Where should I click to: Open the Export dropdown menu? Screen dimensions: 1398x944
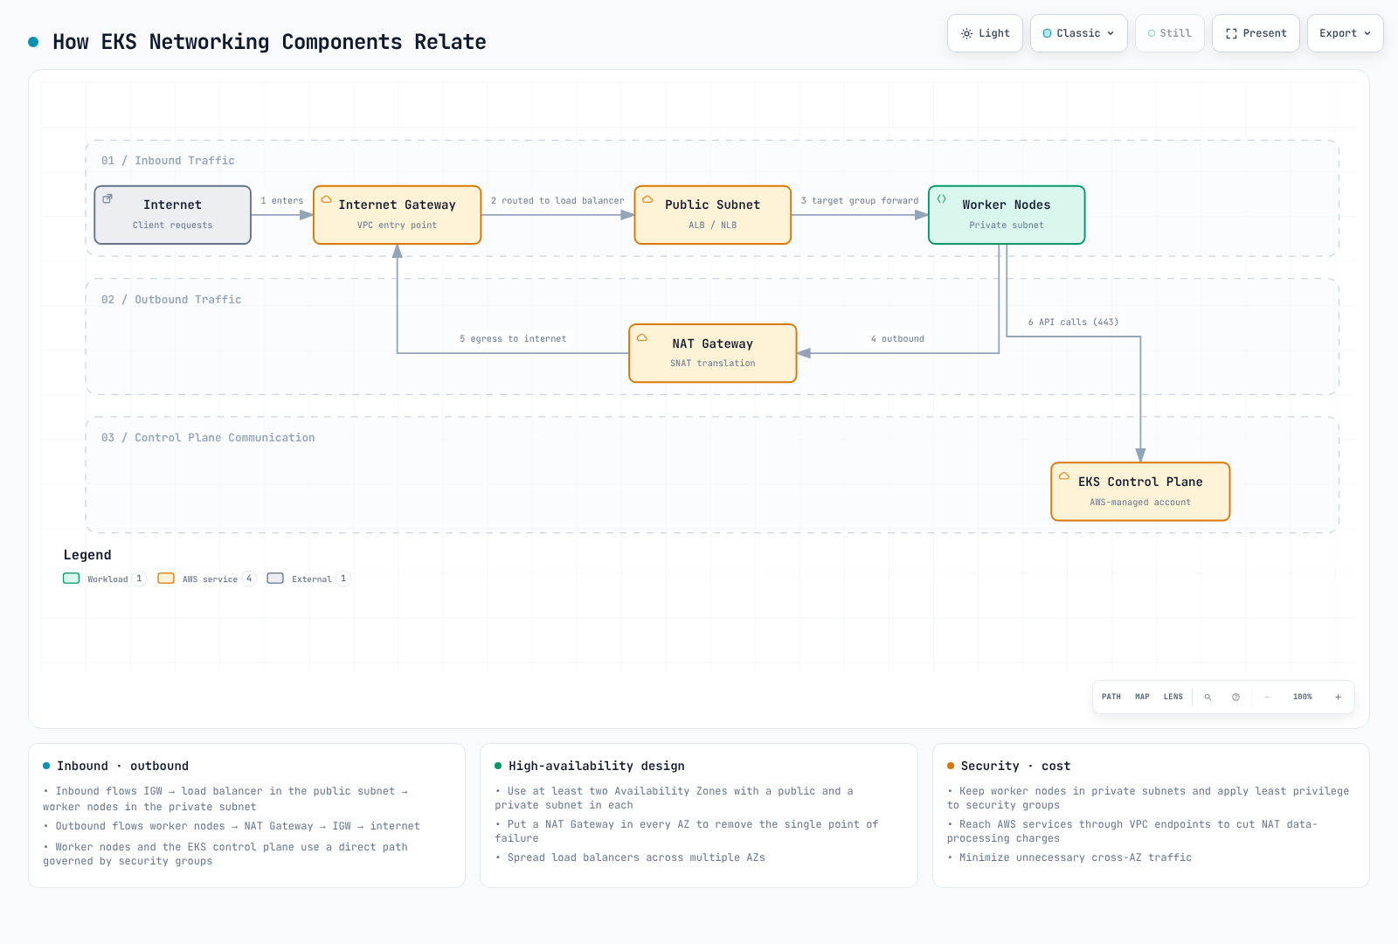point(1345,33)
